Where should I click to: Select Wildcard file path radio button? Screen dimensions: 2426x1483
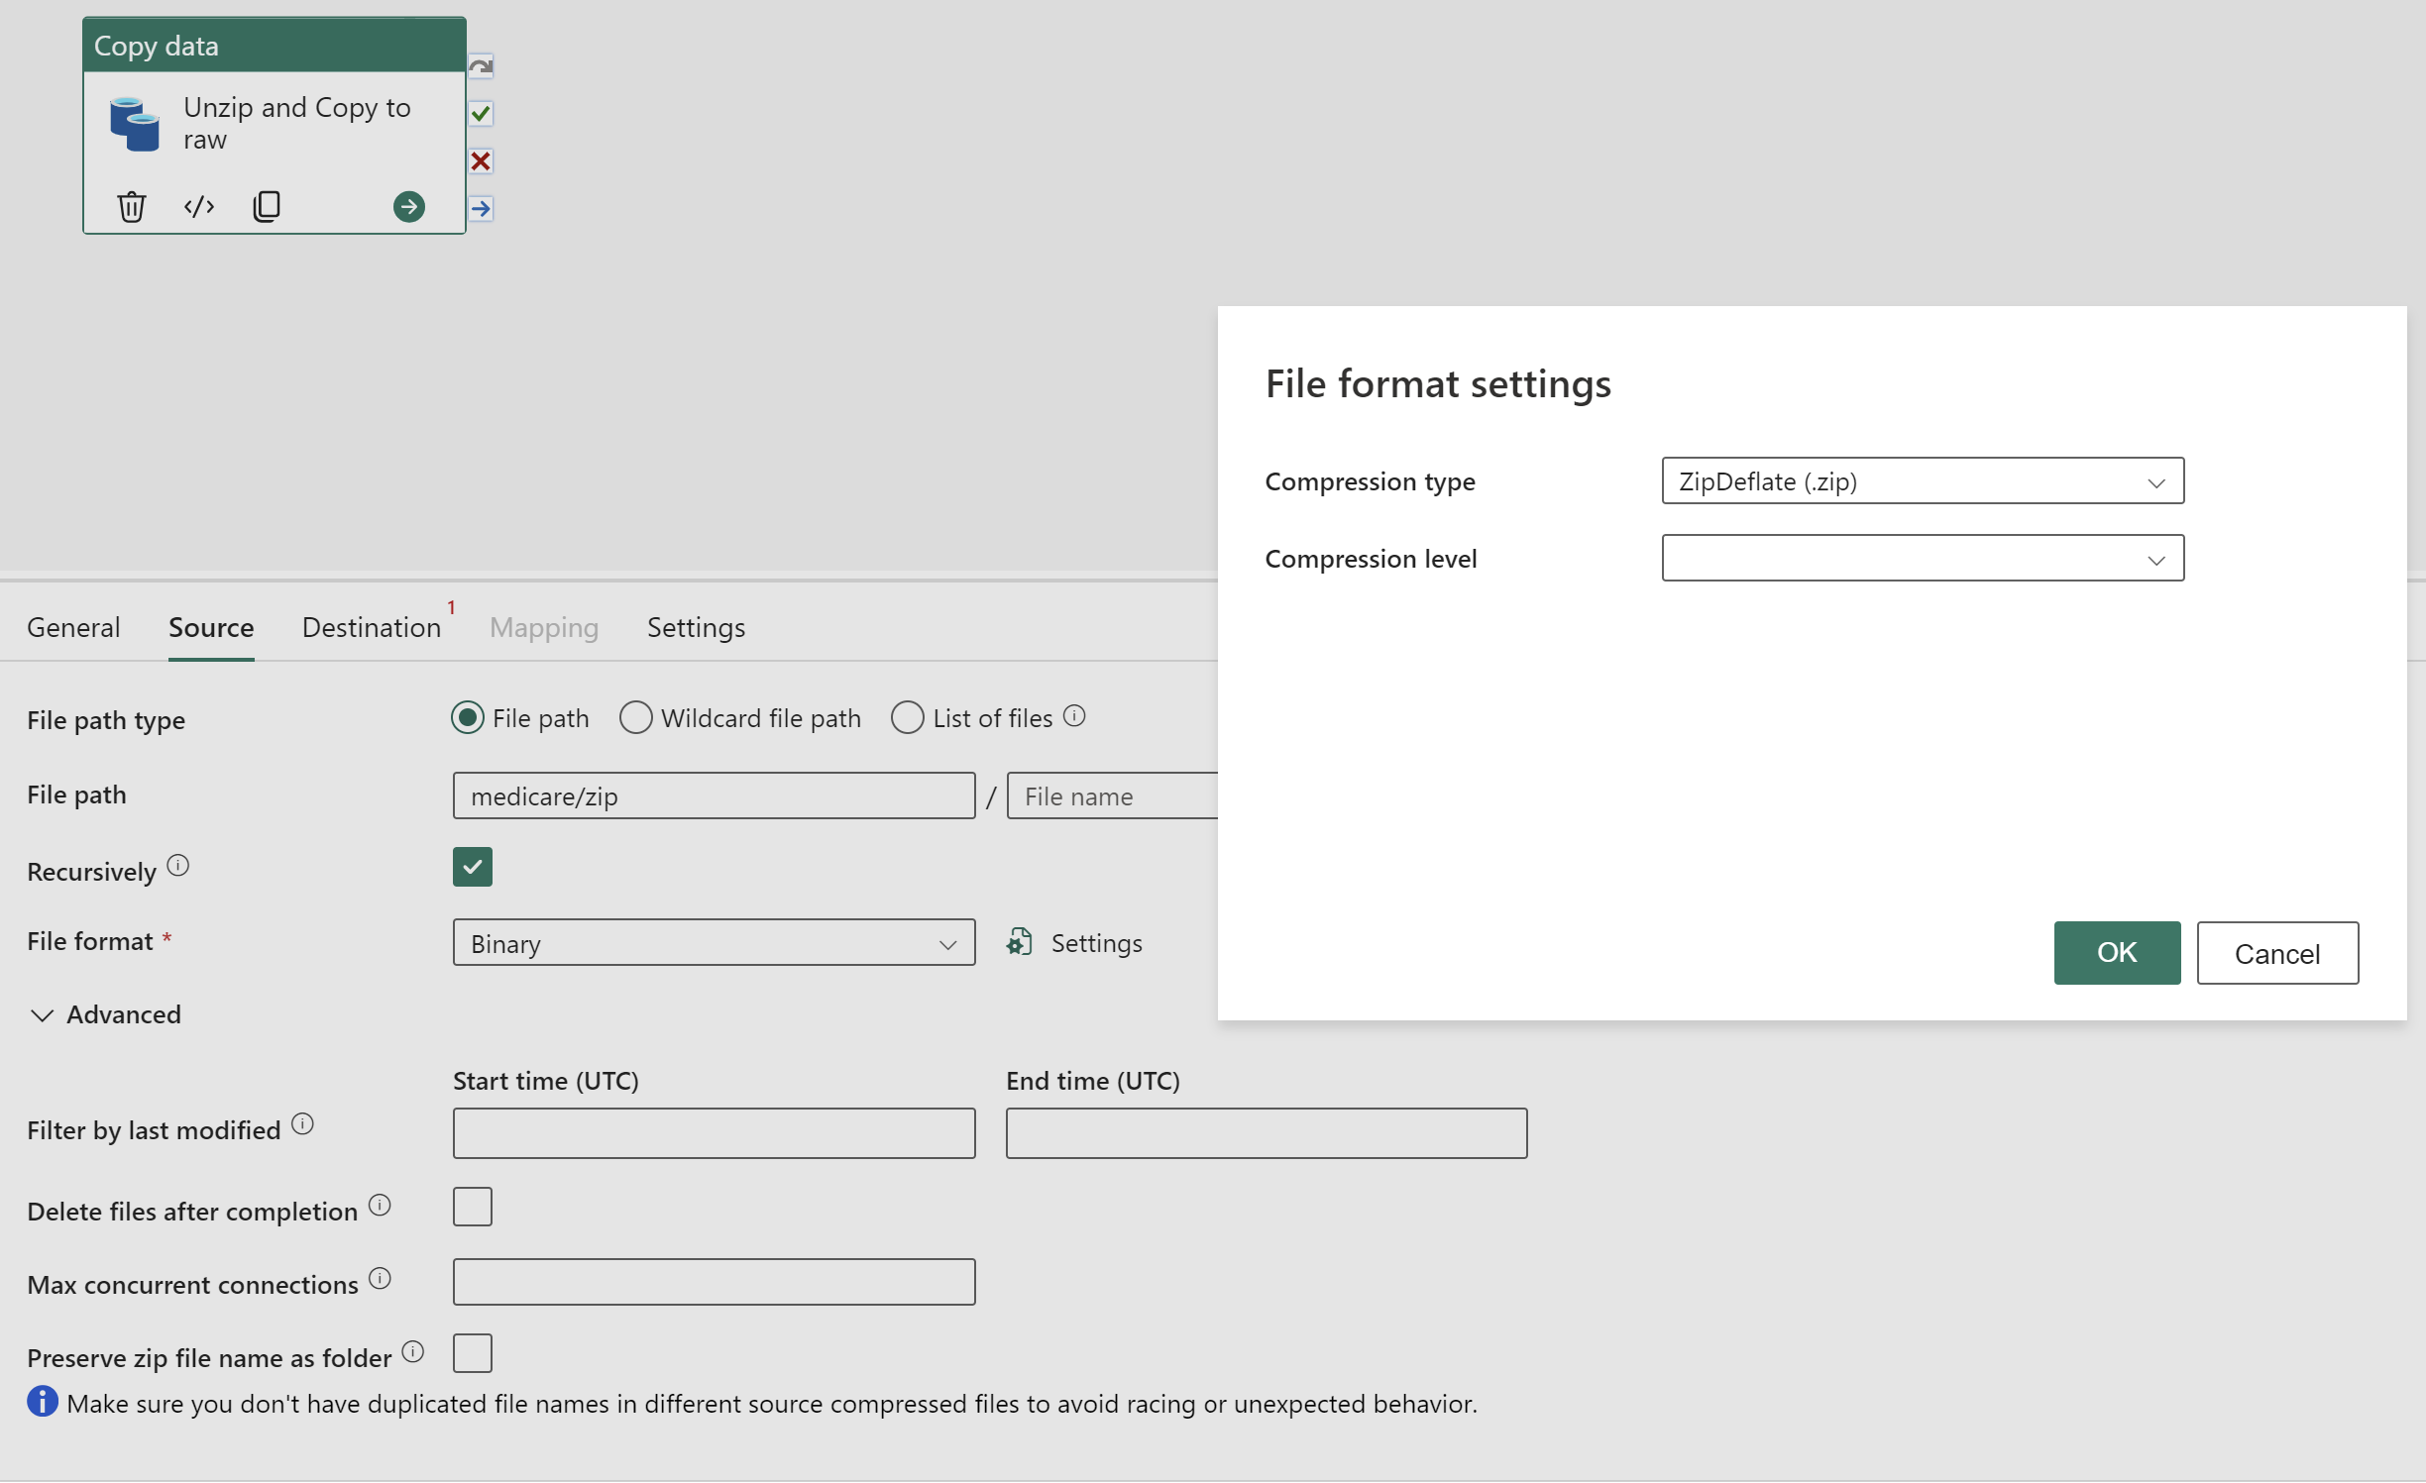click(636, 717)
